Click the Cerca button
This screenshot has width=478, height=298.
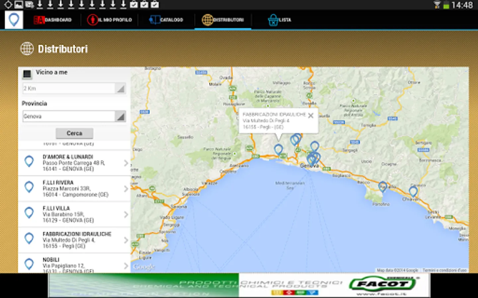[x=74, y=133]
